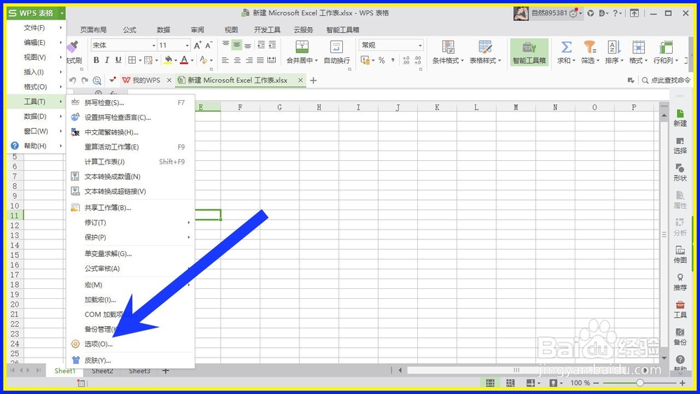Screen dimensions: 700x394
Task: Open the table style icon
Action: tap(485, 46)
